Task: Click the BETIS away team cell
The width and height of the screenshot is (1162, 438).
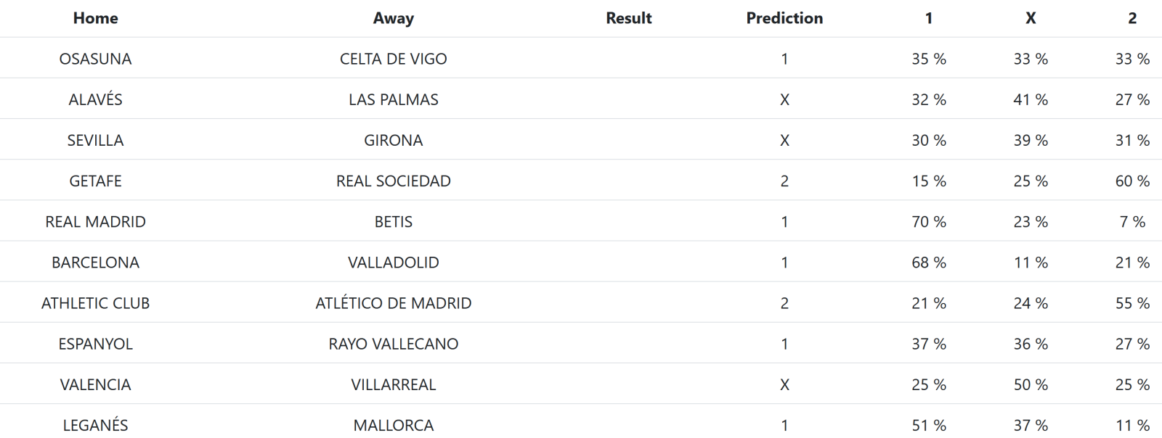Action: [393, 222]
